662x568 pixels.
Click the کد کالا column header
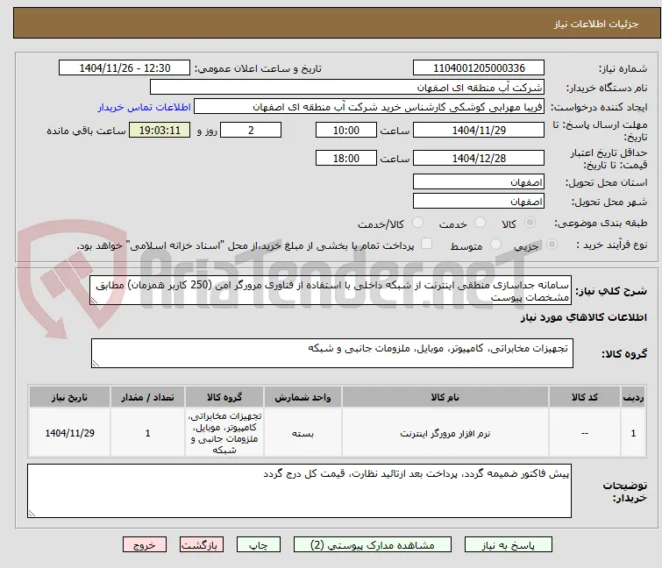click(x=585, y=397)
